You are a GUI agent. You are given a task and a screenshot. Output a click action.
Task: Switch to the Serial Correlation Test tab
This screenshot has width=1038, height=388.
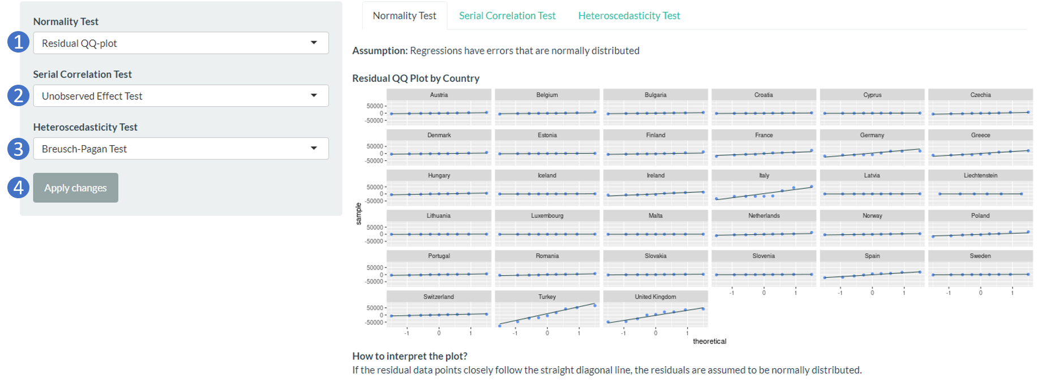pos(507,16)
